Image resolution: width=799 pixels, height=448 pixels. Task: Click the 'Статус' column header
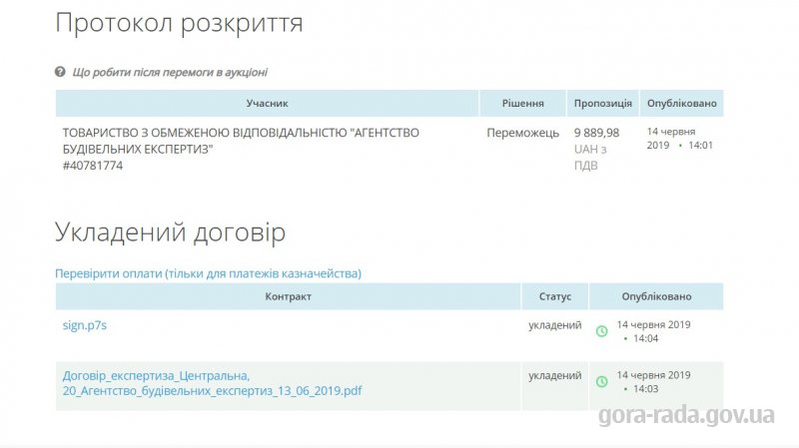(555, 296)
